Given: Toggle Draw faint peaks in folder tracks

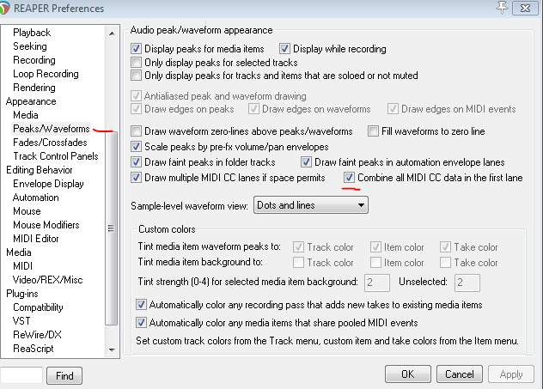Looking at the screenshot, I should point(136,162).
